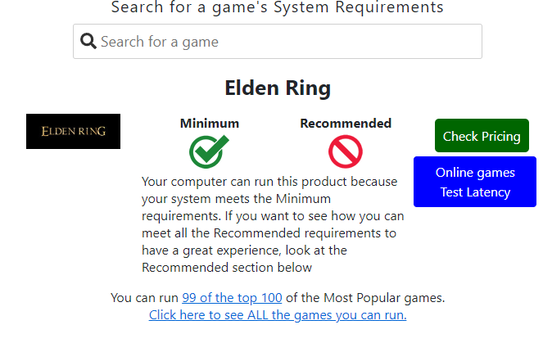Click the magnifying glass search icon
The height and width of the screenshot is (343, 543).
[88, 41]
